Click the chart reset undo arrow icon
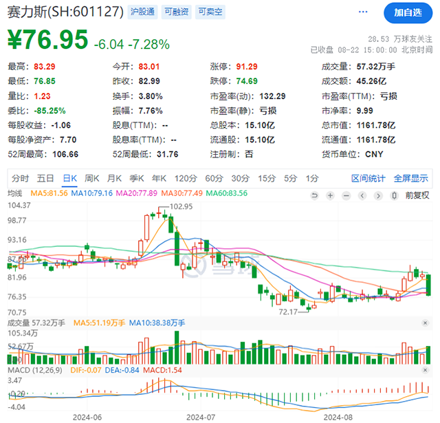This screenshot has height=423, width=440. pos(315,195)
